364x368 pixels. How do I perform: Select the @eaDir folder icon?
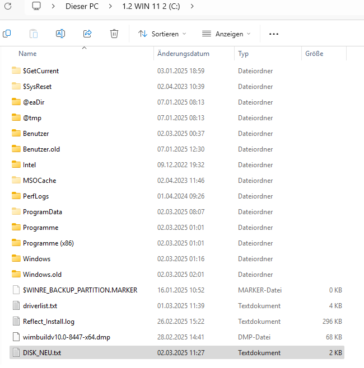[x=16, y=102]
